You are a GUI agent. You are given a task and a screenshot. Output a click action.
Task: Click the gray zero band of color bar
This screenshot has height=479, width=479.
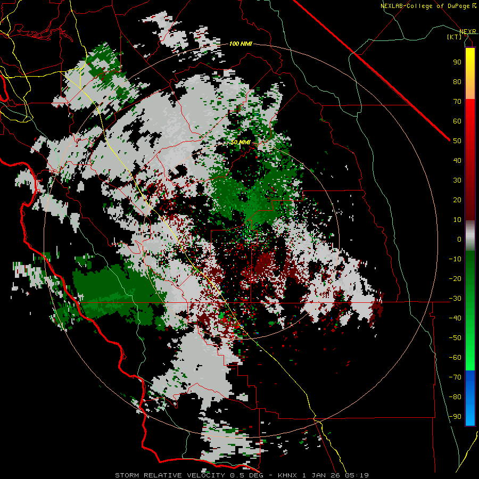(x=470, y=236)
